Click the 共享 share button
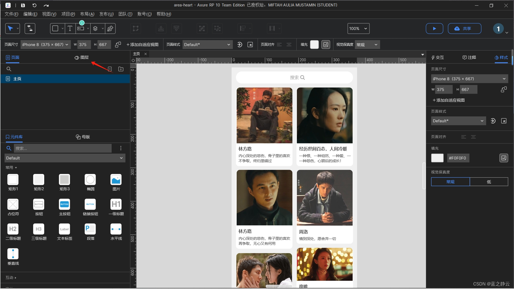 (x=464, y=29)
